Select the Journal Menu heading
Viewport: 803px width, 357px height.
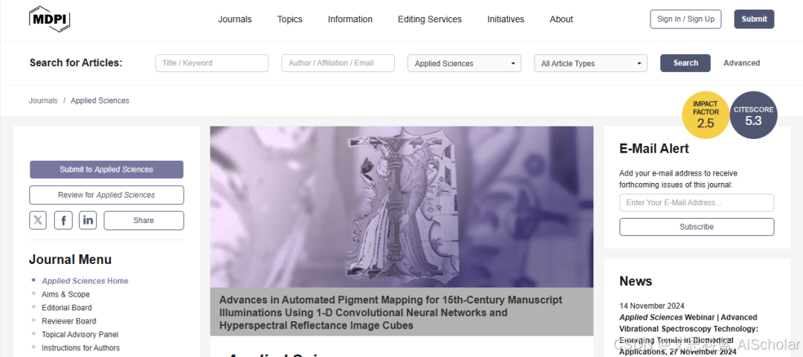[70, 260]
